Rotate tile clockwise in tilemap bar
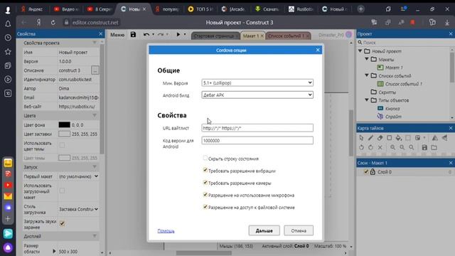Viewport: 455px width, 256px height. click(370, 147)
